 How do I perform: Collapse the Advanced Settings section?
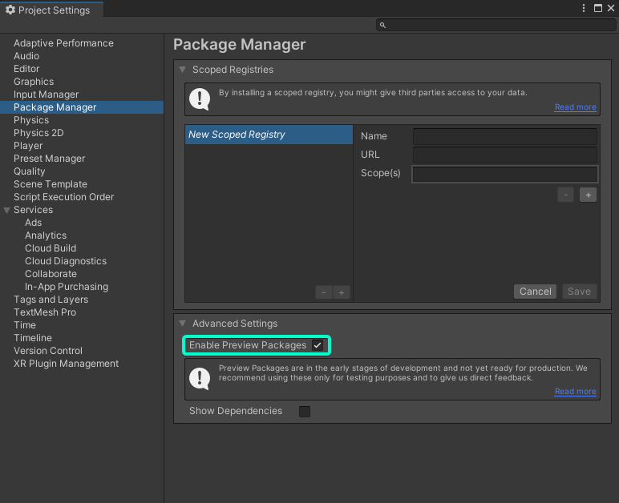pyautogui.click(x=182, y=324)
